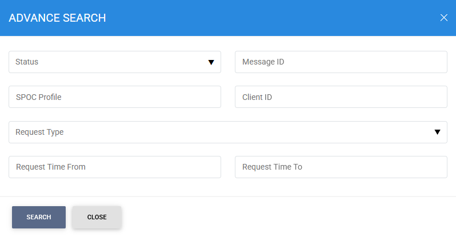Click the 'Request Time From' placeholder text
The height and width of the screenshot is (237, 456).
pyautogui.click(x=51, y=167)
